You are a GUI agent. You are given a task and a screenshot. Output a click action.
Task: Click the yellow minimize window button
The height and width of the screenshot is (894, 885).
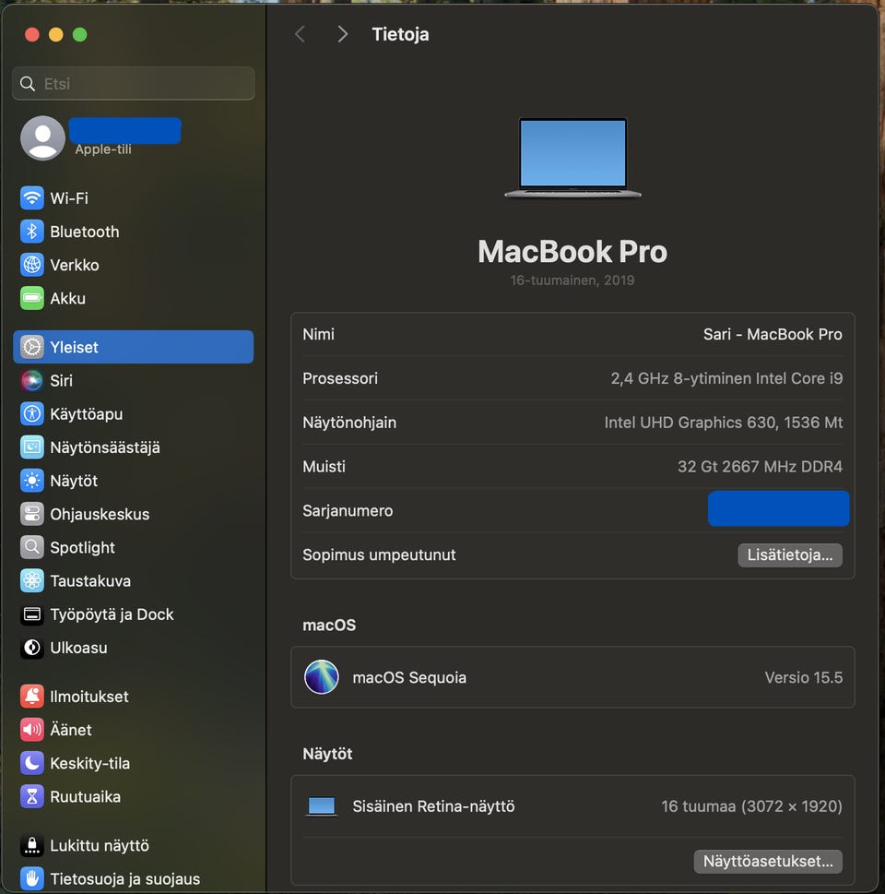[56, 35]
